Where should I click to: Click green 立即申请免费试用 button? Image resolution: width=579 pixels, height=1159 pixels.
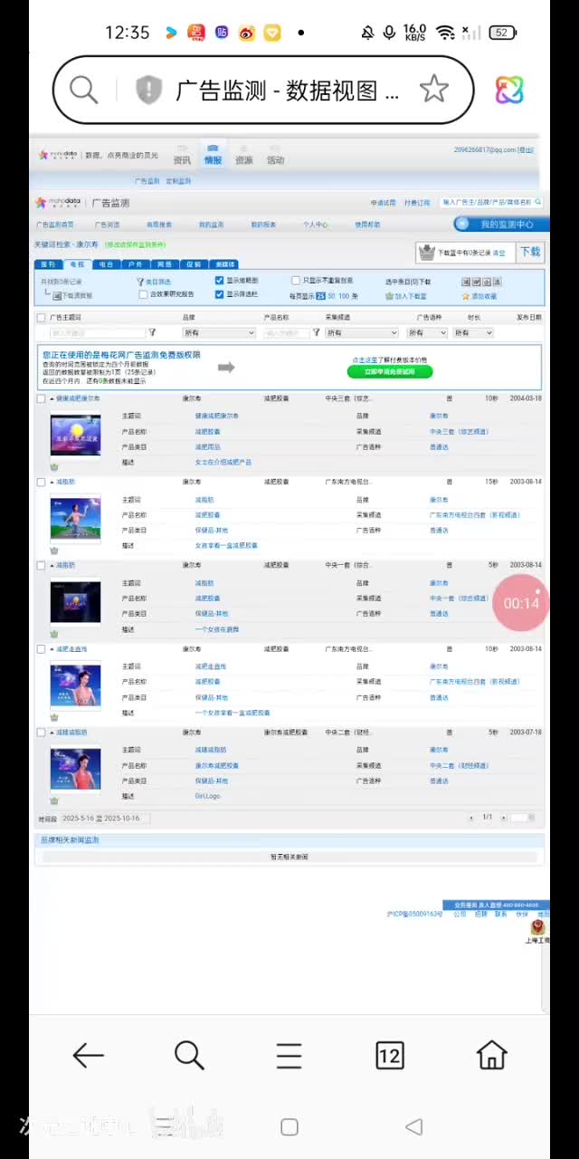pos(390,371)
